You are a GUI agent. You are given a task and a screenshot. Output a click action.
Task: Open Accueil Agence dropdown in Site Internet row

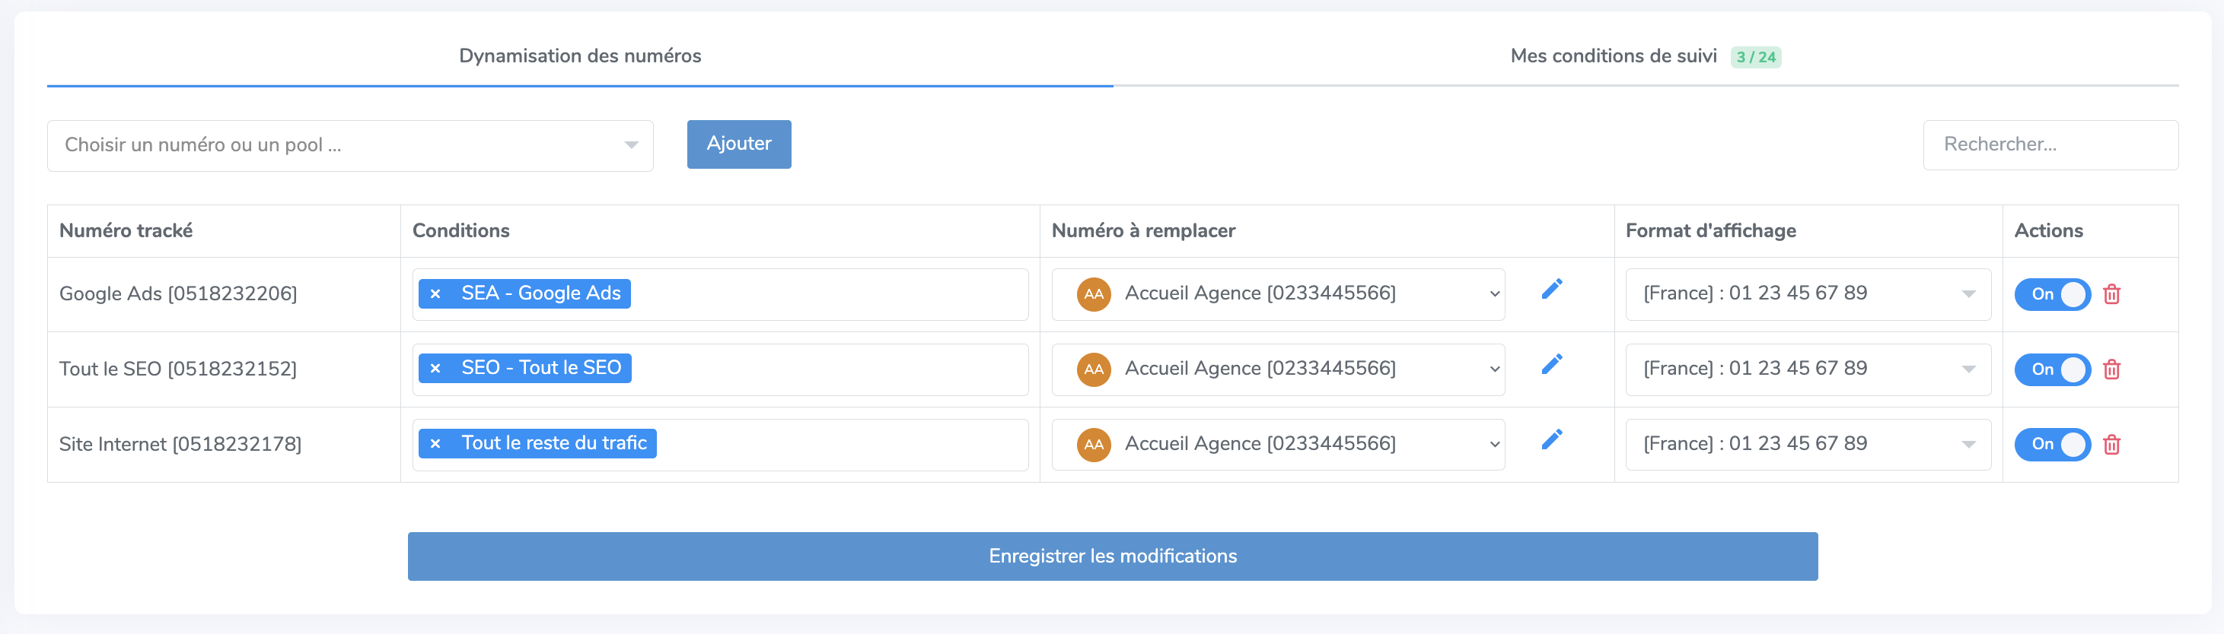coord(1278,444)
